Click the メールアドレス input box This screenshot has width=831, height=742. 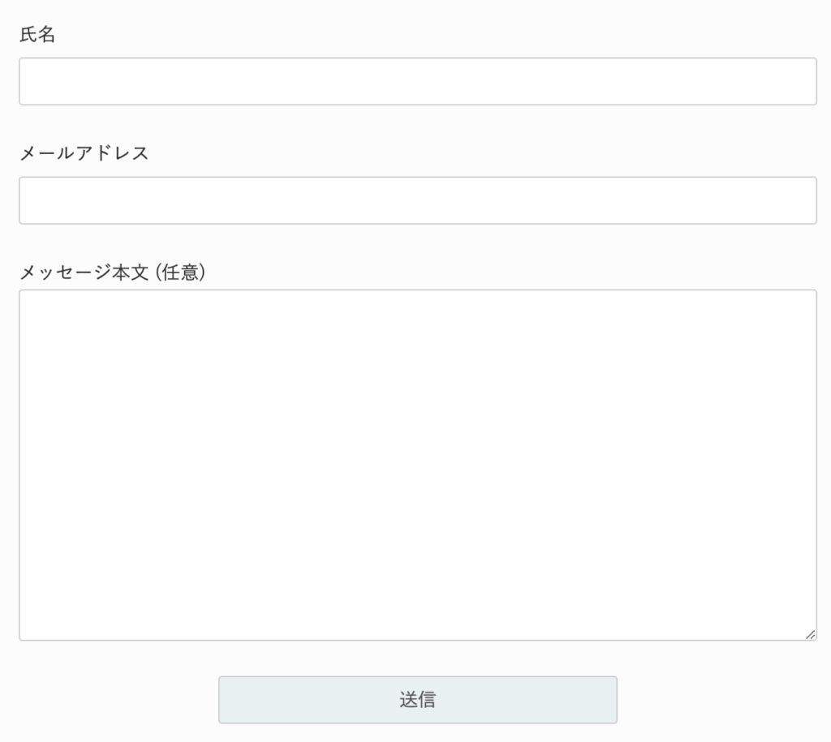click(x=418, y=201)
